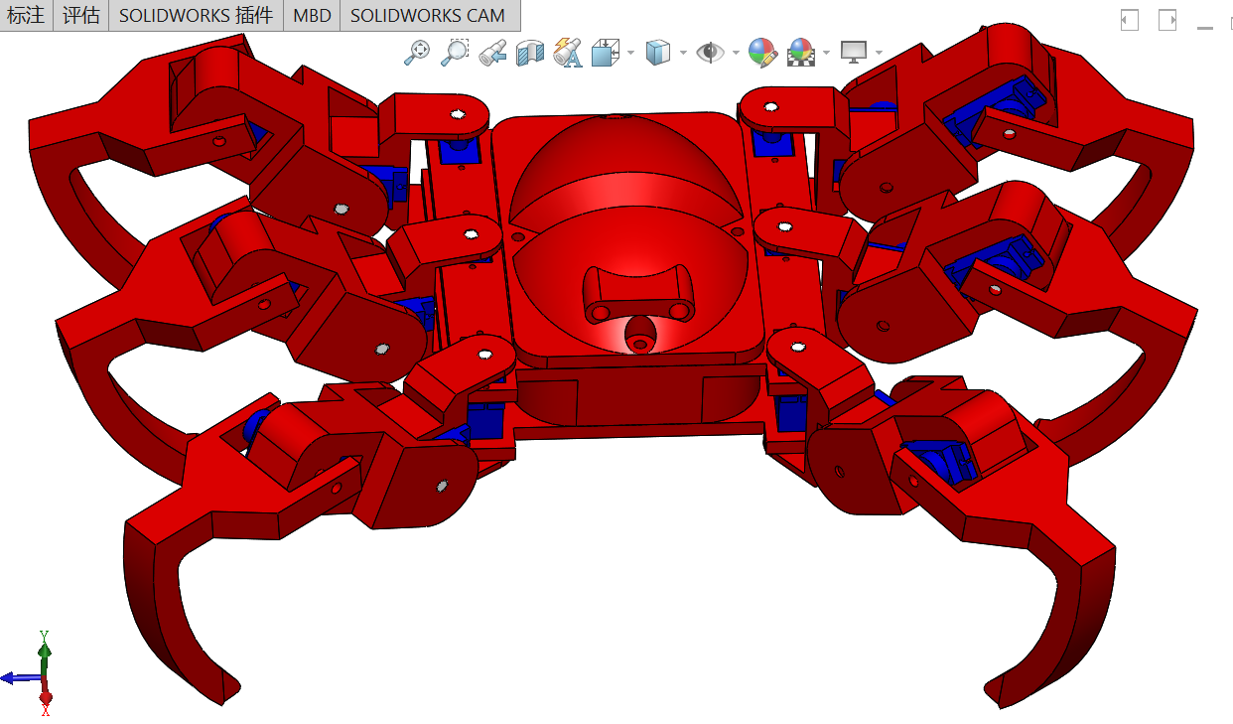Click the View Orientation cube icon
This screenshot has height=724, width=1233.
pos(604,52)
